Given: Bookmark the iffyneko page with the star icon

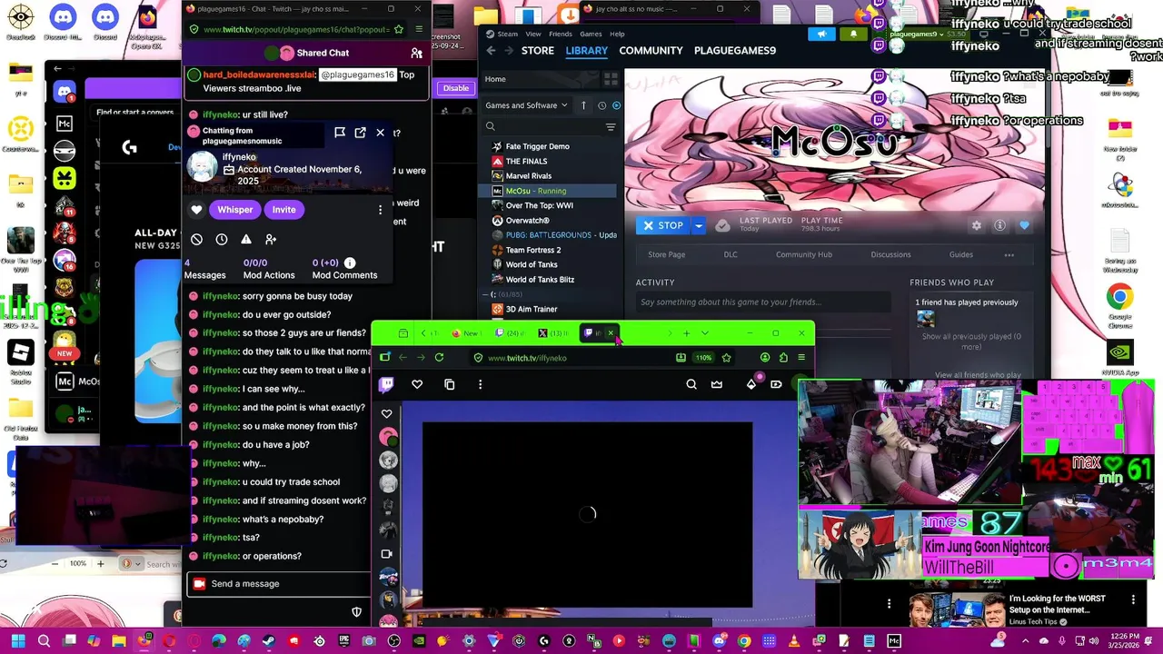Looking at the screenshot, I should pos(726,358).
